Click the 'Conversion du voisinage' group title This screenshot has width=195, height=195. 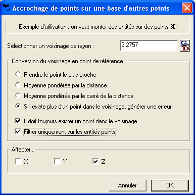tap(67, 61)
